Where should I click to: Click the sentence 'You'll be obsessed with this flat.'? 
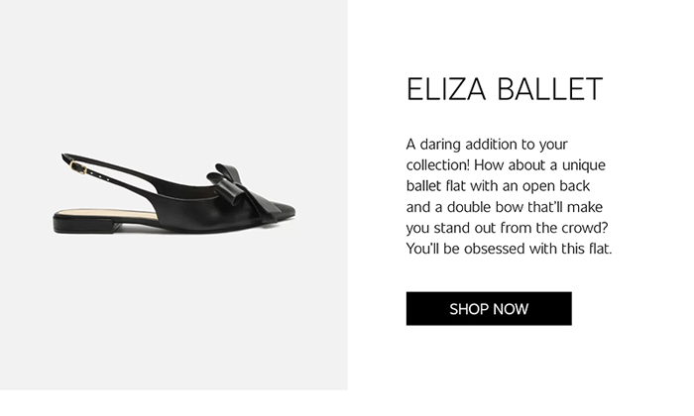pyautogui.click(x=509, y=249)
